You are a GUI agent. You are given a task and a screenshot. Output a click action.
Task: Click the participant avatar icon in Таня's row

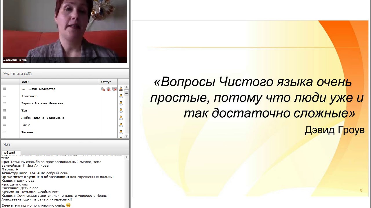click(x=121, y=110)
